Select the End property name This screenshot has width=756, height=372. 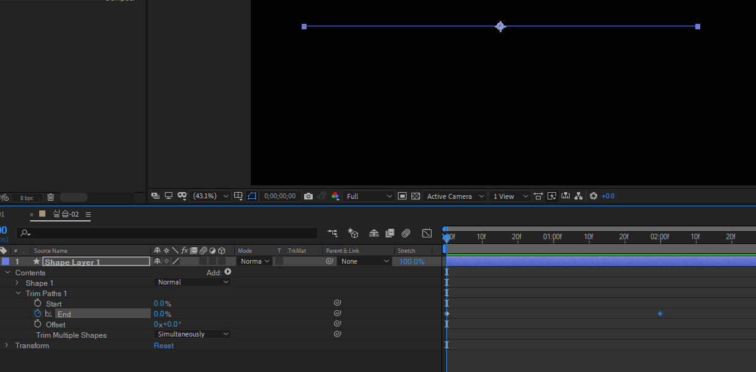64,314
